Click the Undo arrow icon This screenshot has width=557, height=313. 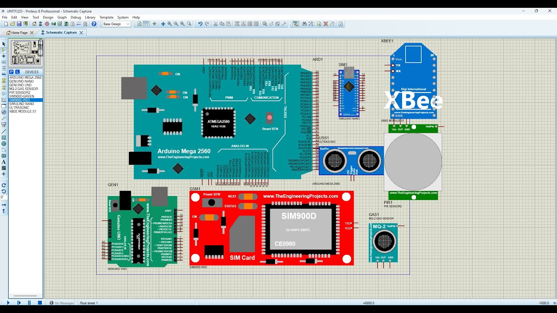200,24
